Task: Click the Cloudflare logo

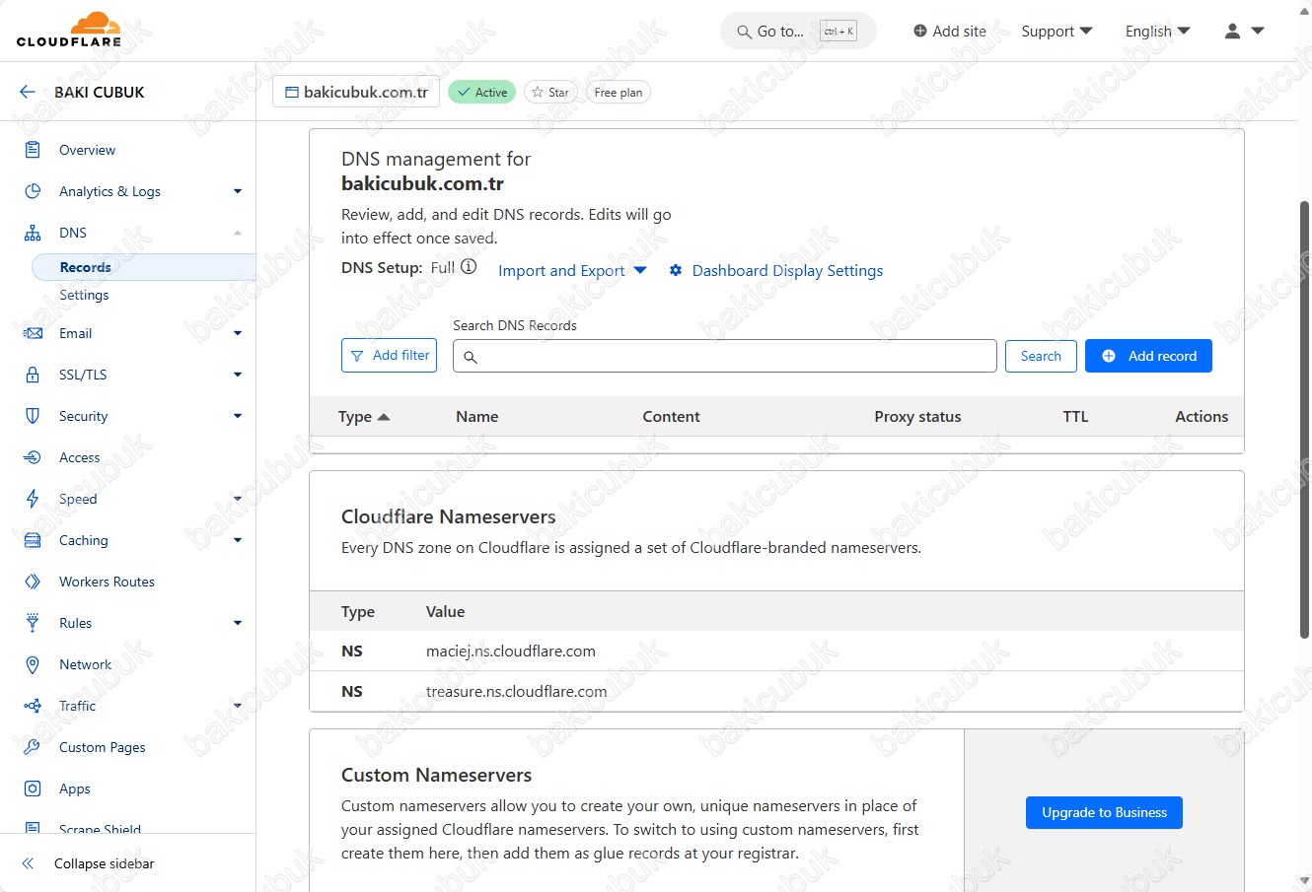Action: (x=69, y=30)
